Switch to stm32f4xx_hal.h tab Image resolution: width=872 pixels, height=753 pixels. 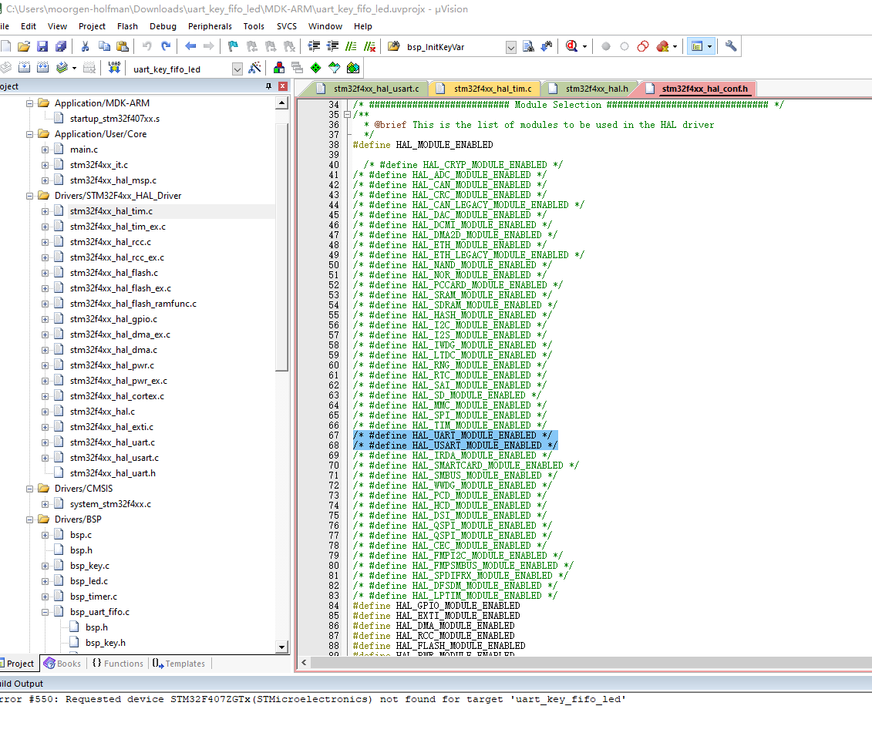tap(596, 89)
